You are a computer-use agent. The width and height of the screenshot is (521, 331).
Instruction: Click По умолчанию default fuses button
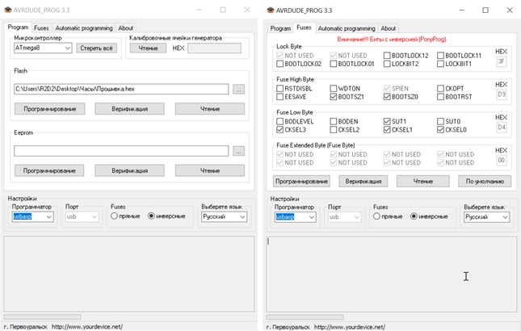point(485,182)
